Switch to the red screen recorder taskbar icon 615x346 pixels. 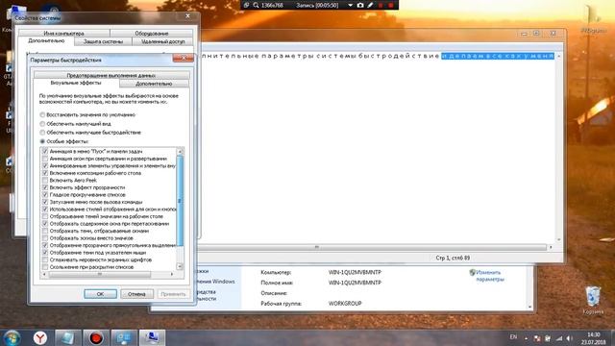click(x=95, y=337)
